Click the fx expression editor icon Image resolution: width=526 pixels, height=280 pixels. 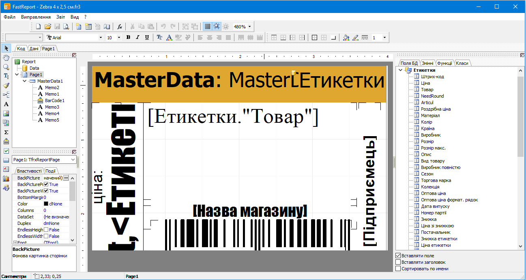pos(119,27)
